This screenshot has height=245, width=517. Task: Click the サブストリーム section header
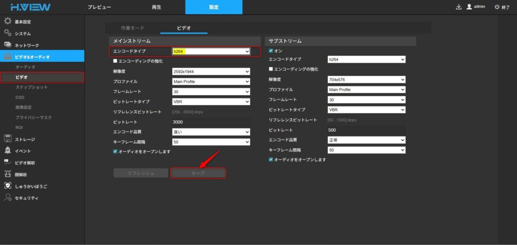340,41
